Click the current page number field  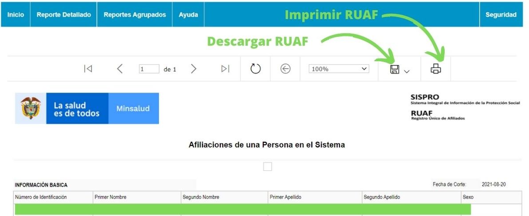pos(149,69)
